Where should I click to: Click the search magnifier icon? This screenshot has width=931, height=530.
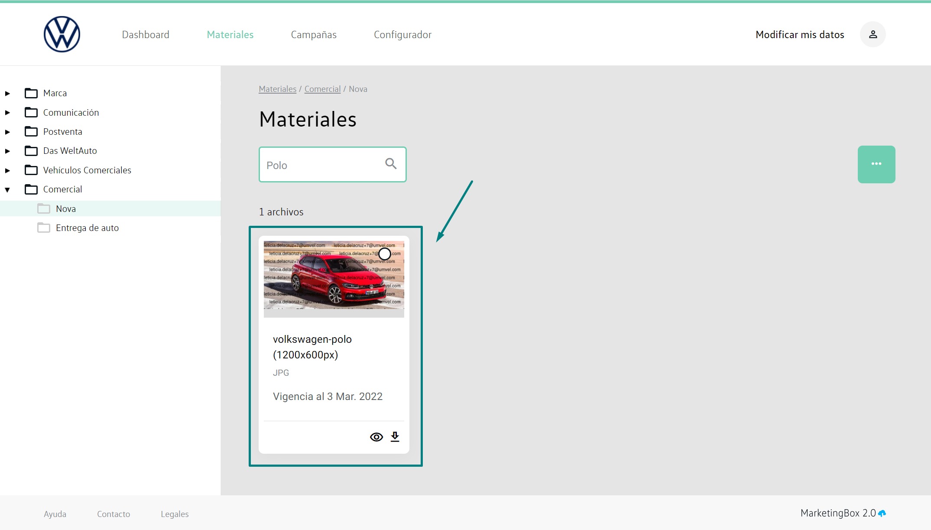391,164
